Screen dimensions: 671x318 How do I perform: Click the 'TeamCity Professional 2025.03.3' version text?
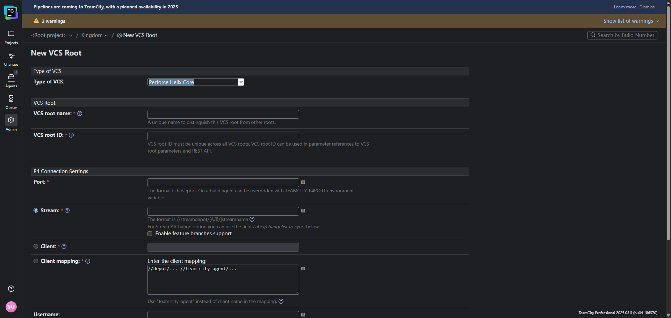tap(618, 313)
